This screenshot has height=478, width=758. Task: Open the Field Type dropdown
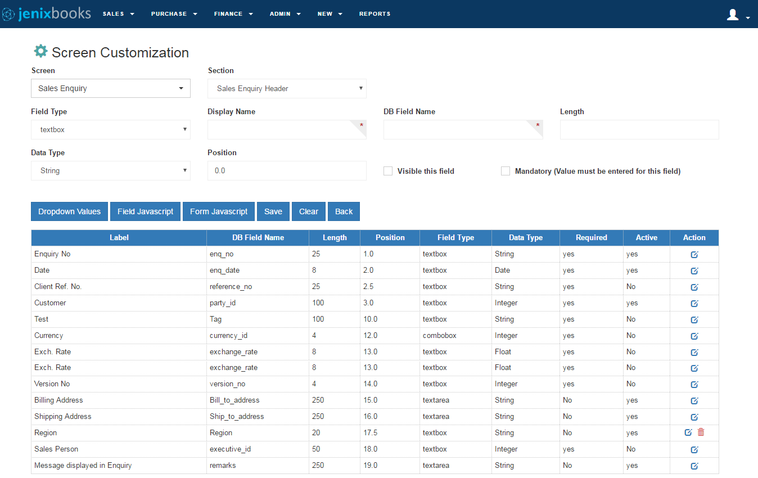(x=111, y=129)
